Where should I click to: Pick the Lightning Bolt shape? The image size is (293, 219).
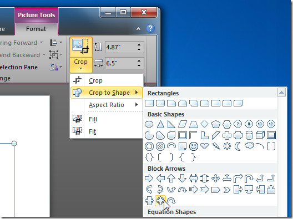pyautogui.click(x=216, y=146)
